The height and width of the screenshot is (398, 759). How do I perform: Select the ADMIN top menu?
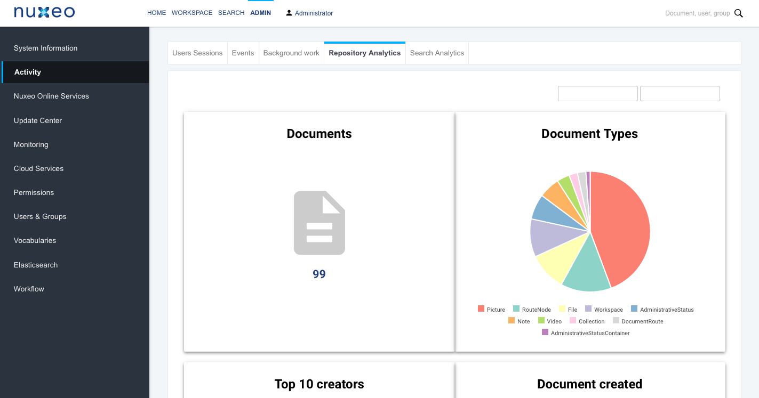261,13
